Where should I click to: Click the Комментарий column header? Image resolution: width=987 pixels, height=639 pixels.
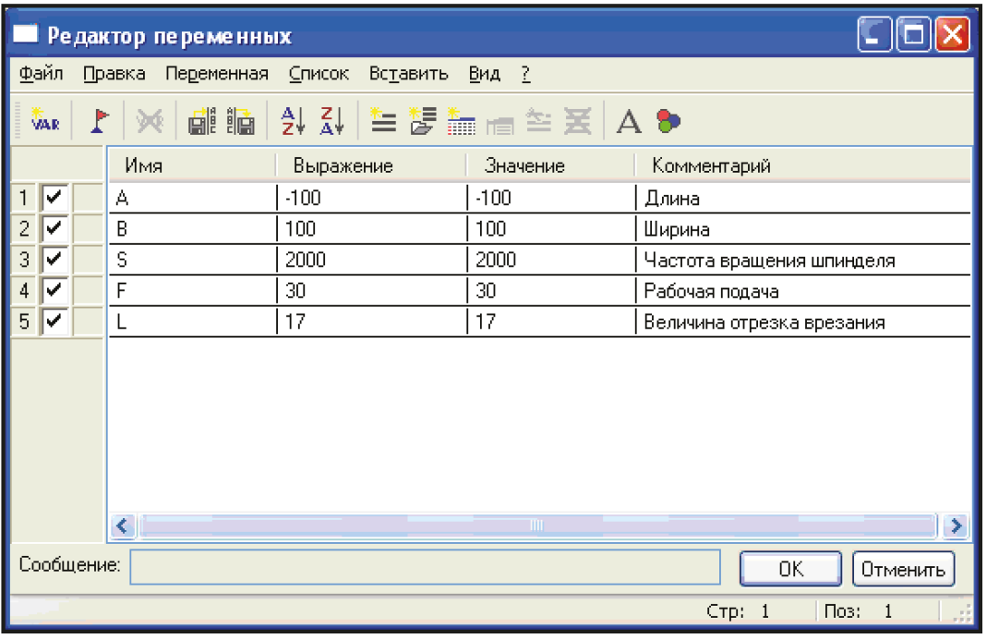(x=711, y=166)
